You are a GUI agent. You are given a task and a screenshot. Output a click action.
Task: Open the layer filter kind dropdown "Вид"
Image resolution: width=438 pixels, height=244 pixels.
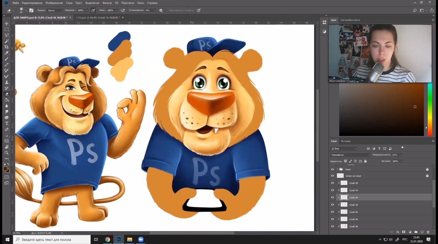click(344, 149)
